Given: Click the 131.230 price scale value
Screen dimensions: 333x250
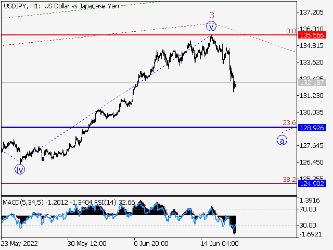Looking at the screenshot, I should pos(311,96).
